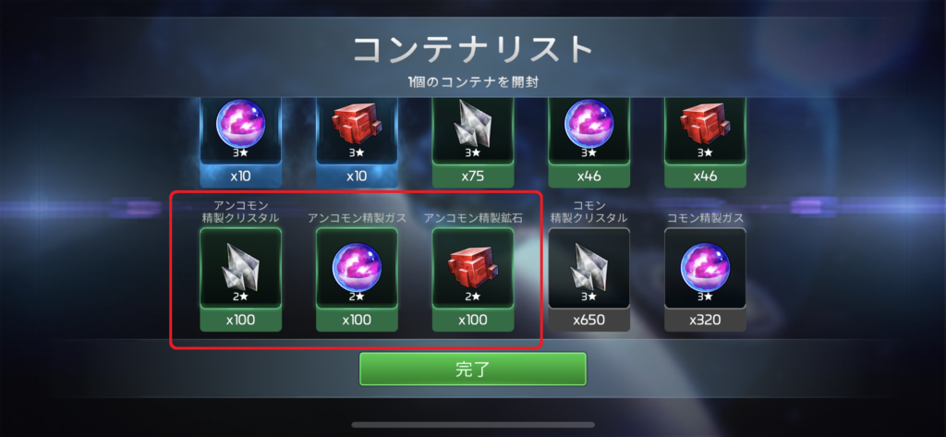Click the コモン精製ガス label
Image resolution: width=946 pixels, height=437 pixels.
pyautogui.click(x=705, y=218)
